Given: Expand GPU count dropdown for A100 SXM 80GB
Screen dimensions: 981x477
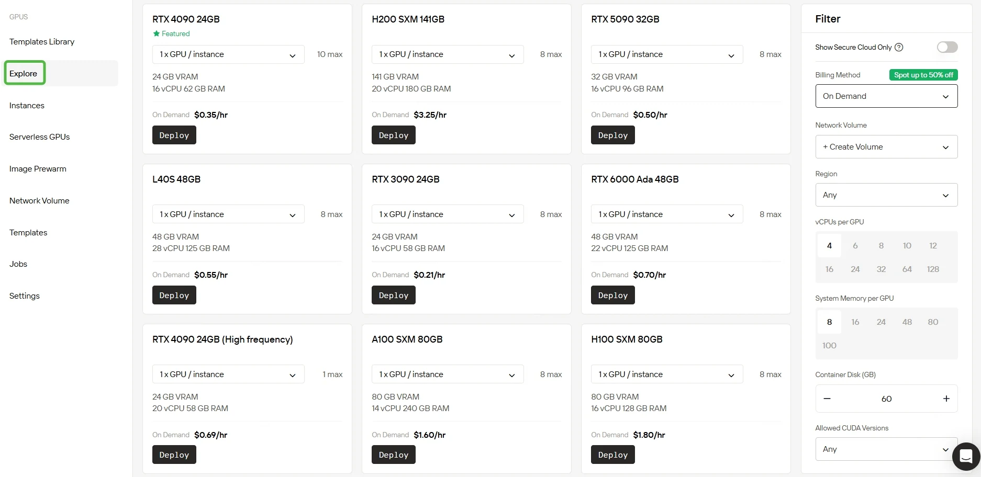Looking at the screenshot, I should 448,374.
